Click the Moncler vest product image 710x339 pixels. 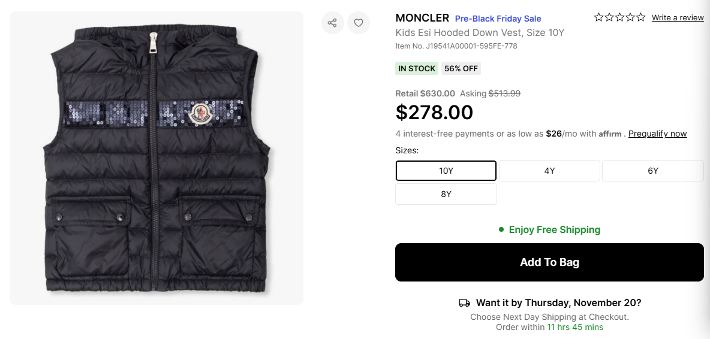(x=156, y=158)
